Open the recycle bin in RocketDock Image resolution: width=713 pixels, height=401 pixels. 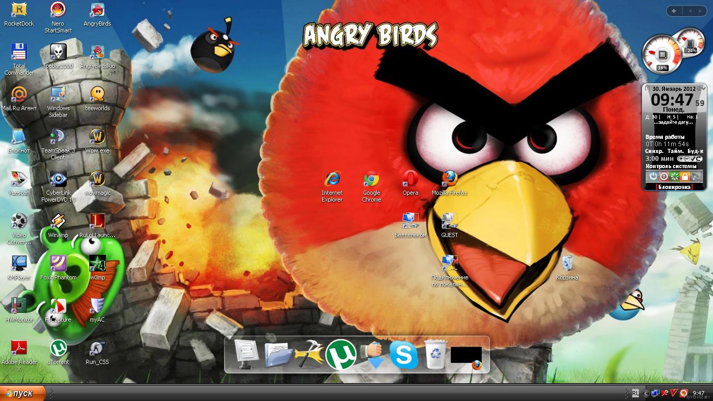434,354
